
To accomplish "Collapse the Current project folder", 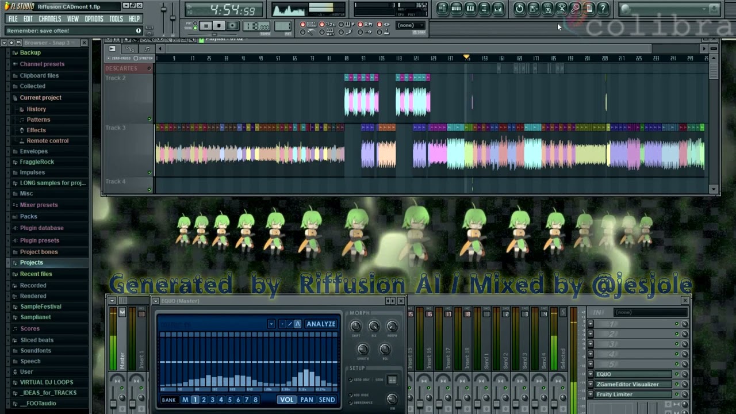I will coord(40,97).
